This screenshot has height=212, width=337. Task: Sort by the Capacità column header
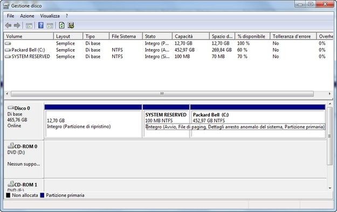click(191, 36)
